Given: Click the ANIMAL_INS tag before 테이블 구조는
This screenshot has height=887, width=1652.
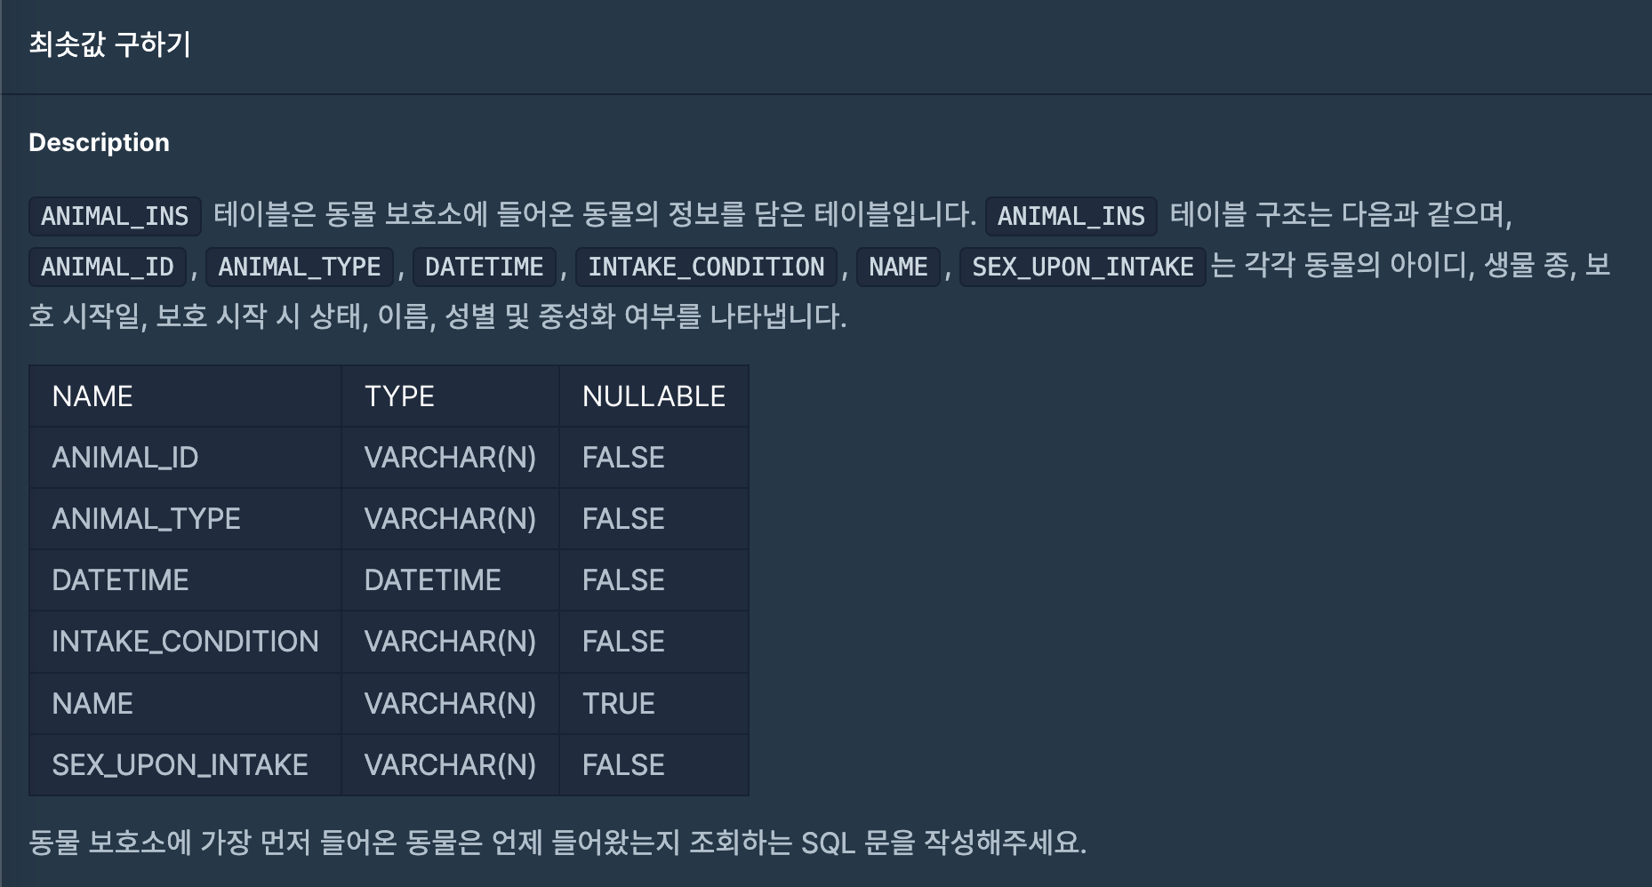Looking at the screenshot, I should pos(1071,216).
